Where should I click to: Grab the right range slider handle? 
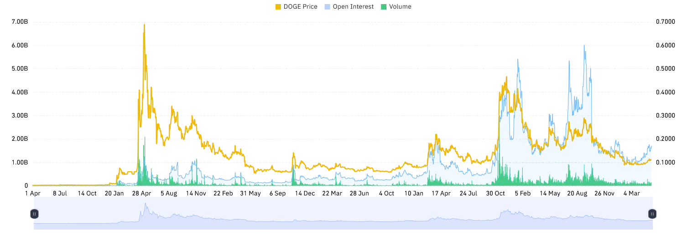[x=653, y=213]
